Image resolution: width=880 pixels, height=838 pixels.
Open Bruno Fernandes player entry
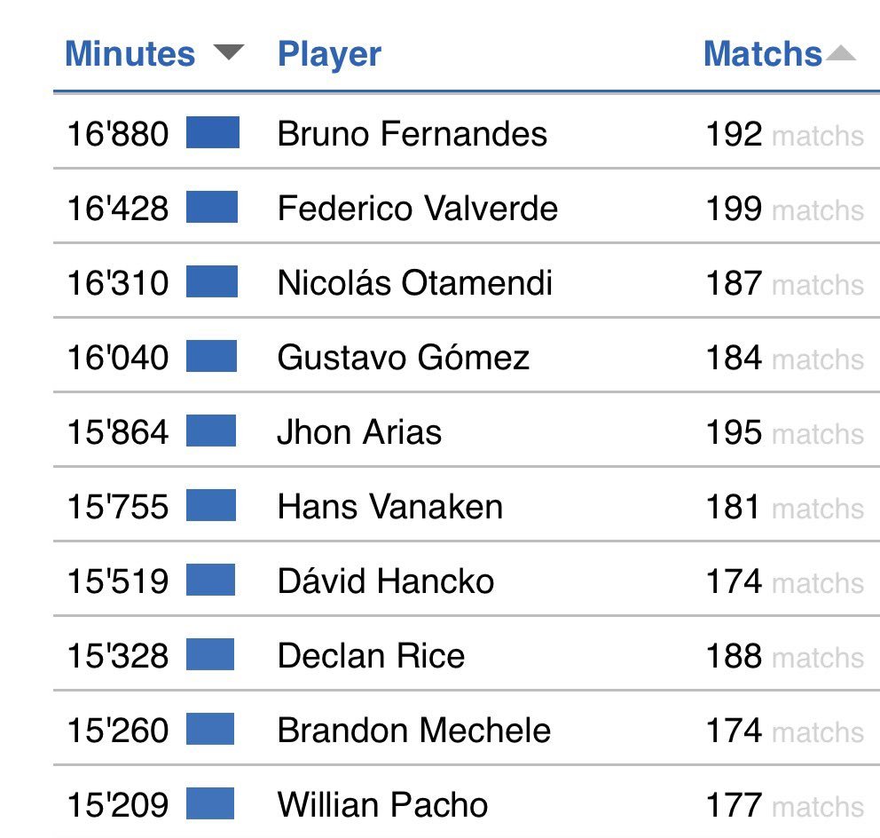(412, 134)
